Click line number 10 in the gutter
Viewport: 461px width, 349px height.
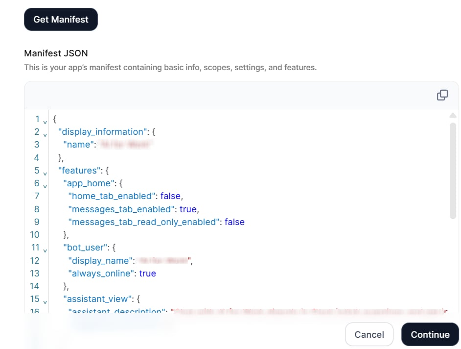(35, 235)
